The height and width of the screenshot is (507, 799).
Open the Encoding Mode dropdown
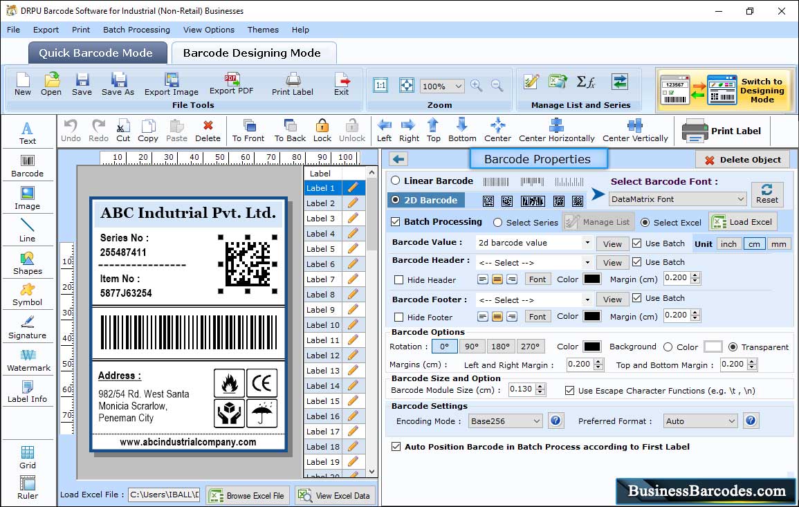click(x=506, y=421)
